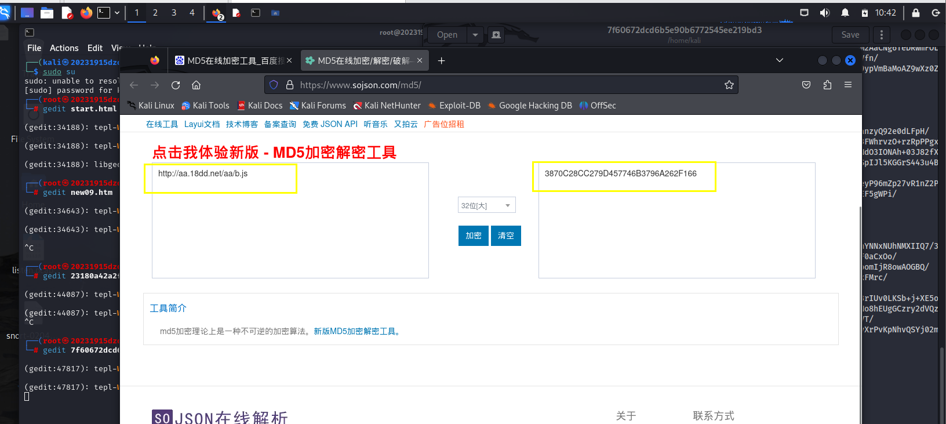Select the MD5在线加密/解密/破解 tab
Viewport: 946px width, 424px height.
coord(365,60)
